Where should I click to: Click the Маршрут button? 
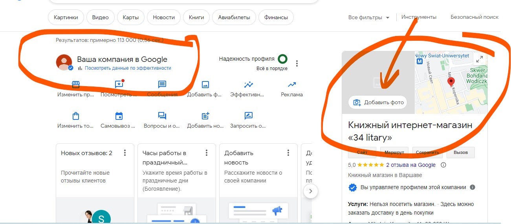pos(395,152)
